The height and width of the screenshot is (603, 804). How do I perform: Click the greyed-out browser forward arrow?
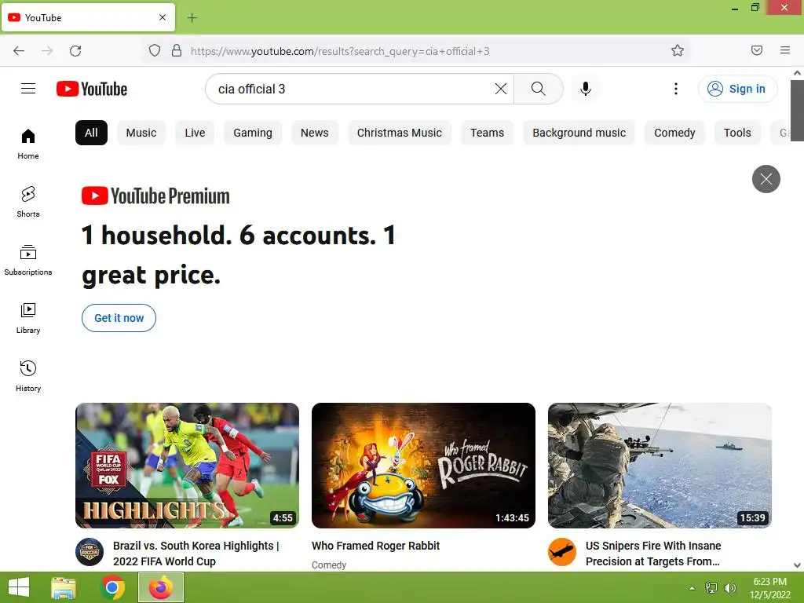47,50
